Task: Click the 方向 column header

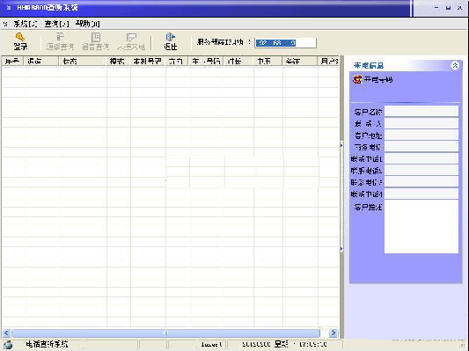Action: [178, 61]
